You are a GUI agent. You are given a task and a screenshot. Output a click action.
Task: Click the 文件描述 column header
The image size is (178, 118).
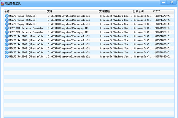coord(116,11)
